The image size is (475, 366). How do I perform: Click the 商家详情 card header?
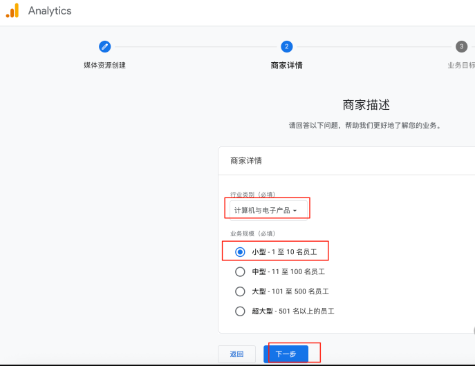click(x=246, y=160)
